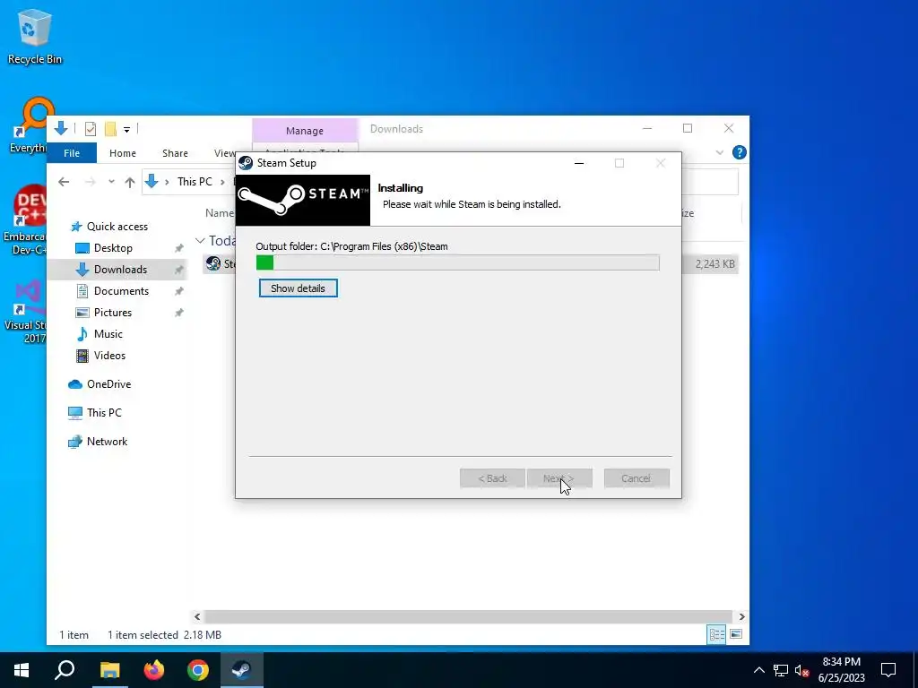Click the disabled Cancel button in Steam Setup
918x688 pixels.
637,478
